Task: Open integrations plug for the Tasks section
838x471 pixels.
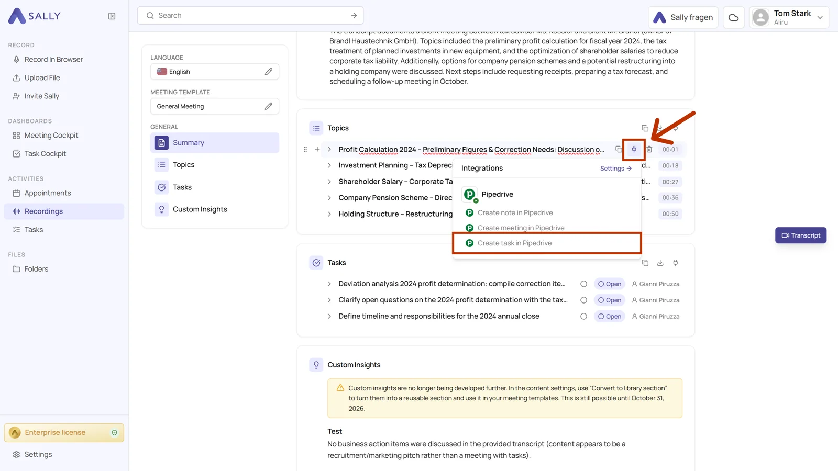Action: tap(676, 263)
